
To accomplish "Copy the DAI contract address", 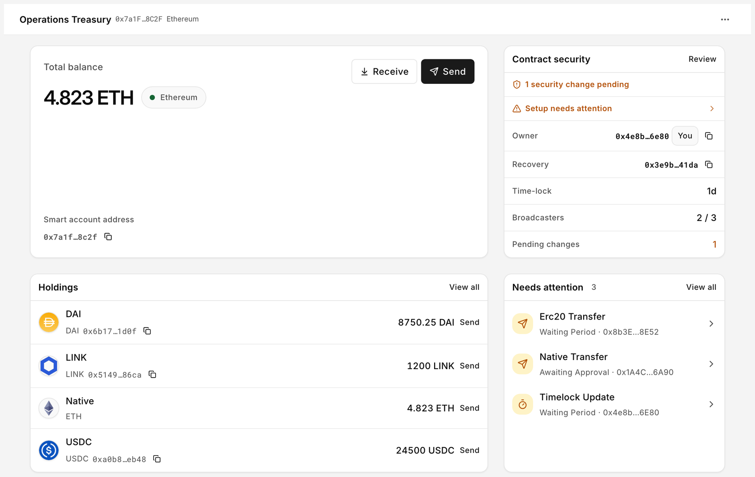I will tap(147, 331).
